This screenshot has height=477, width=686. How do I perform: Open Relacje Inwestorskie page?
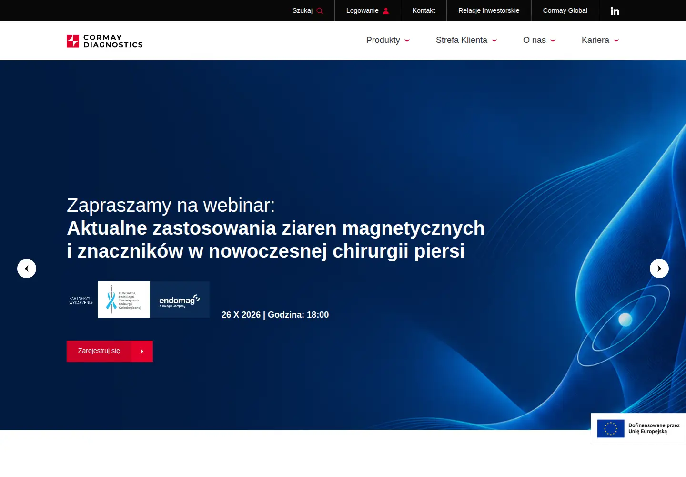[489, 10]
